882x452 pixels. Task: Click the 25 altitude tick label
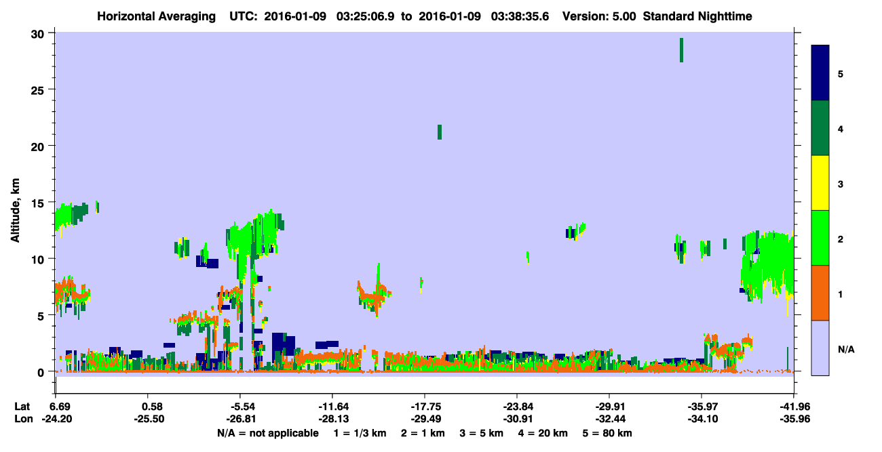click(39, 89)
